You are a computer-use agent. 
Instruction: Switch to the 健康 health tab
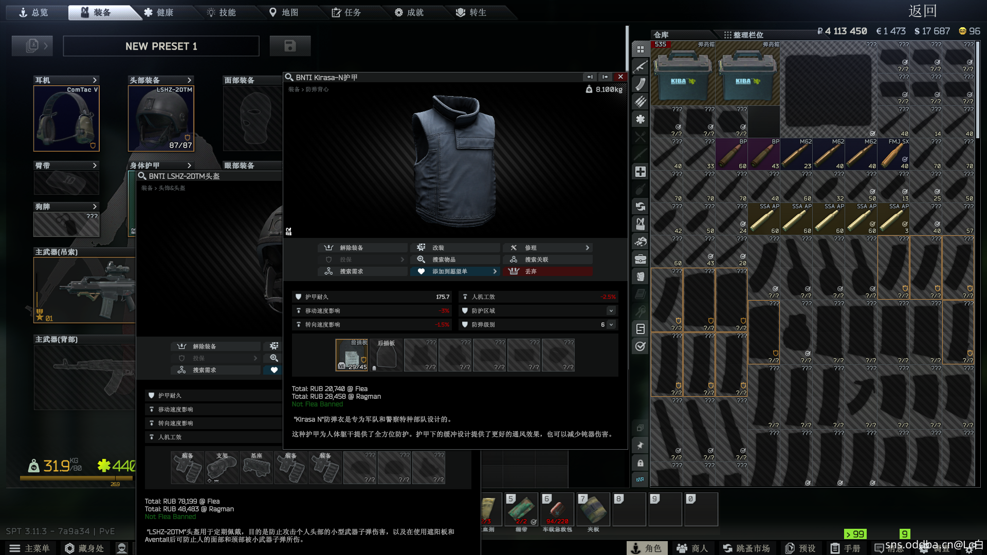coord(159,12)
